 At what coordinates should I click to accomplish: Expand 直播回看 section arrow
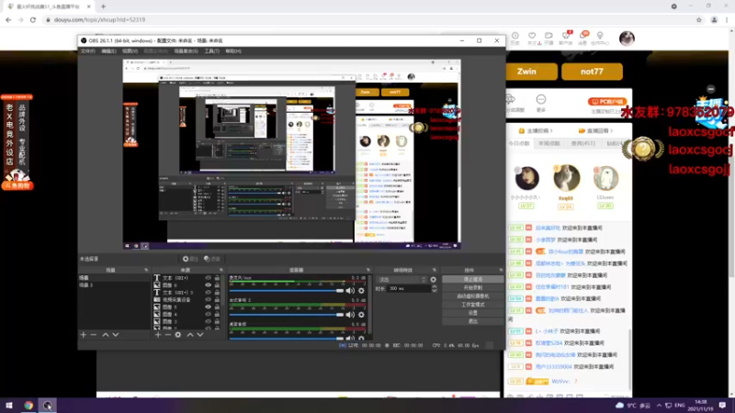coord(611,130)
